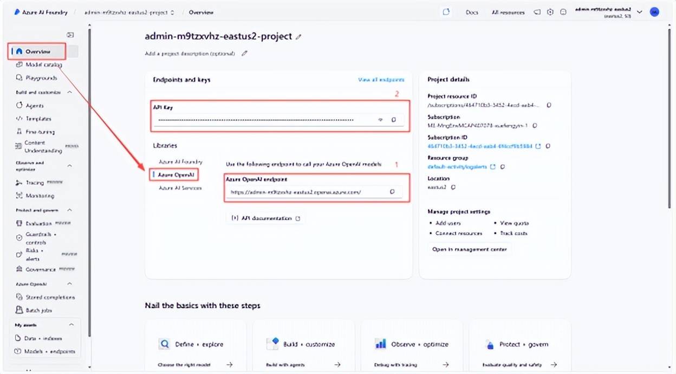Select the Azure OpenAI library tab
Image resolution: width=676 pixels, height=374 pixels.
click(176, 175)
